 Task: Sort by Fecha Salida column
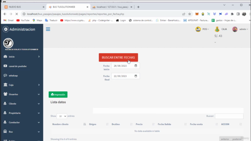coord(172,124)
